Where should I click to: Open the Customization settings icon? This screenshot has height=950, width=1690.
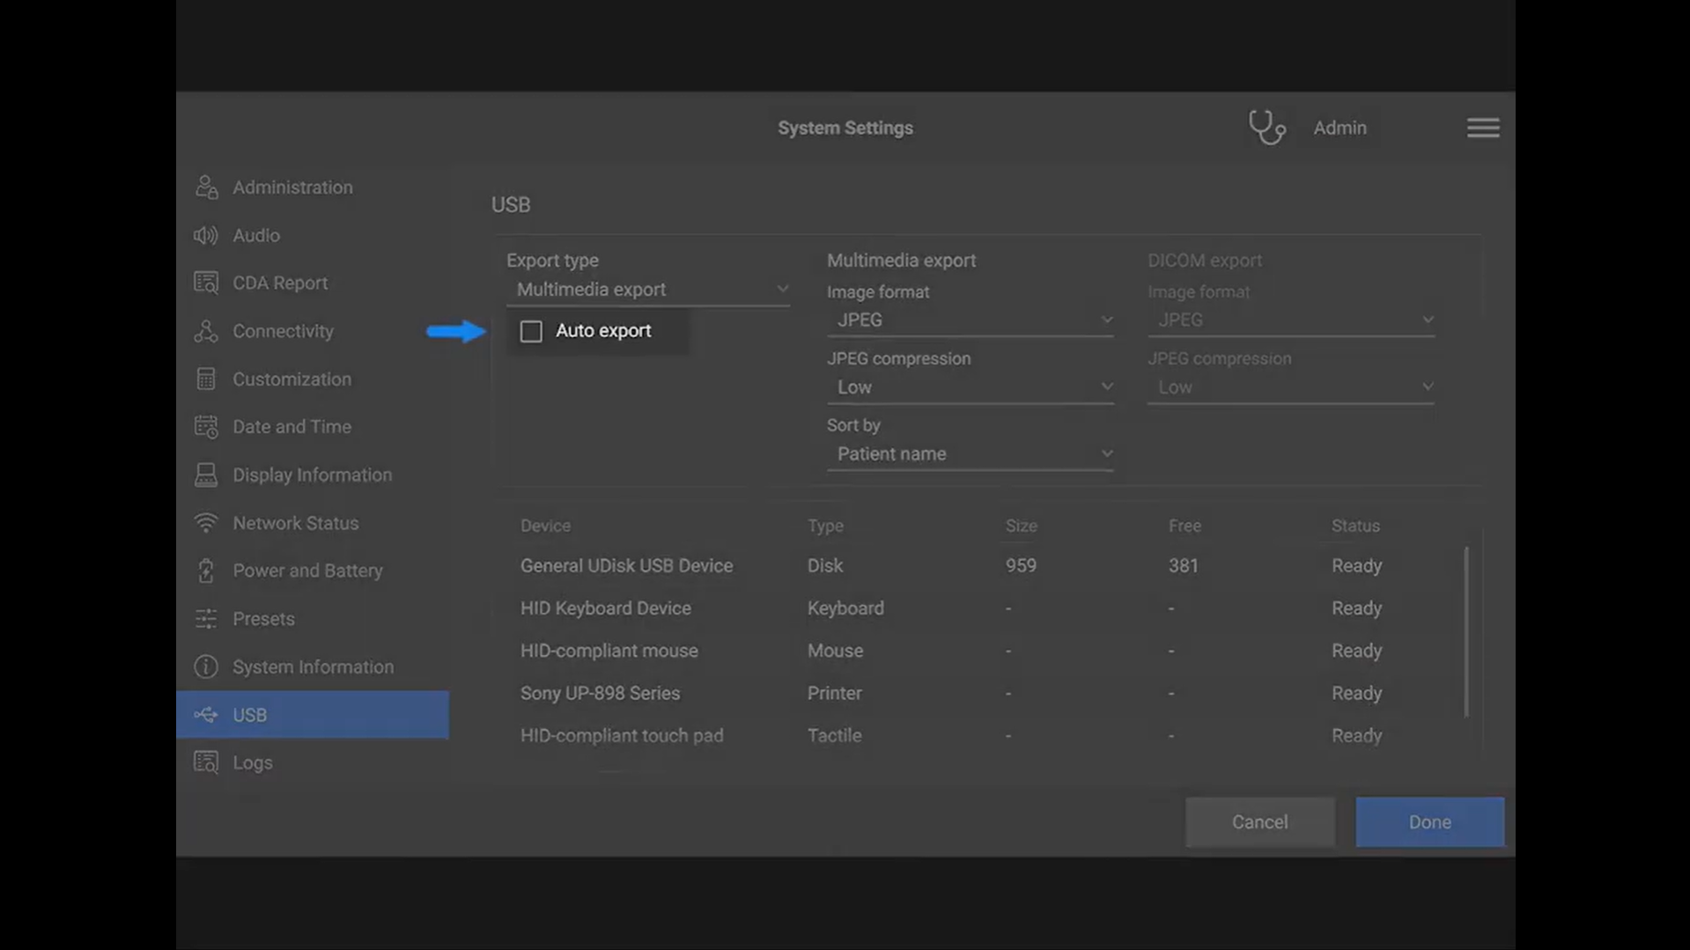[x=206, y=379]
